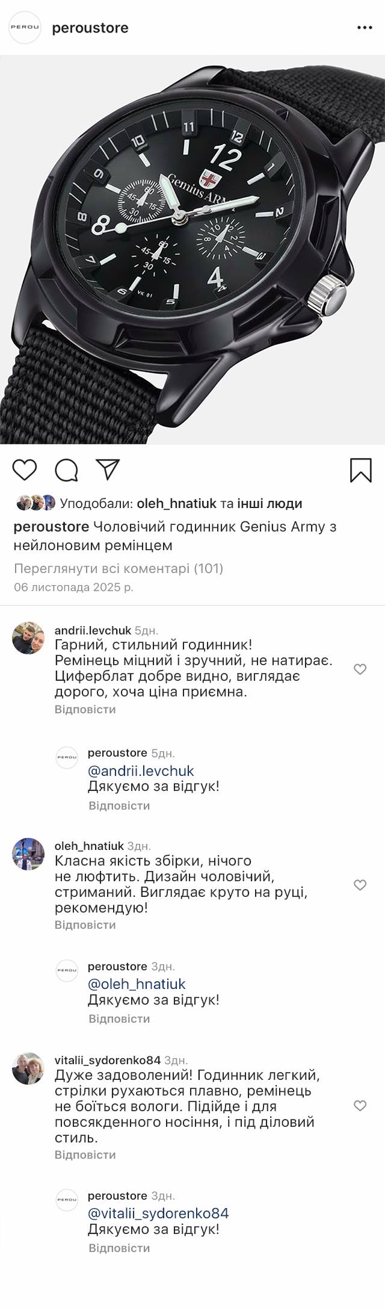Open the @andrii.levchuk mention link

[x=141, y=770]
